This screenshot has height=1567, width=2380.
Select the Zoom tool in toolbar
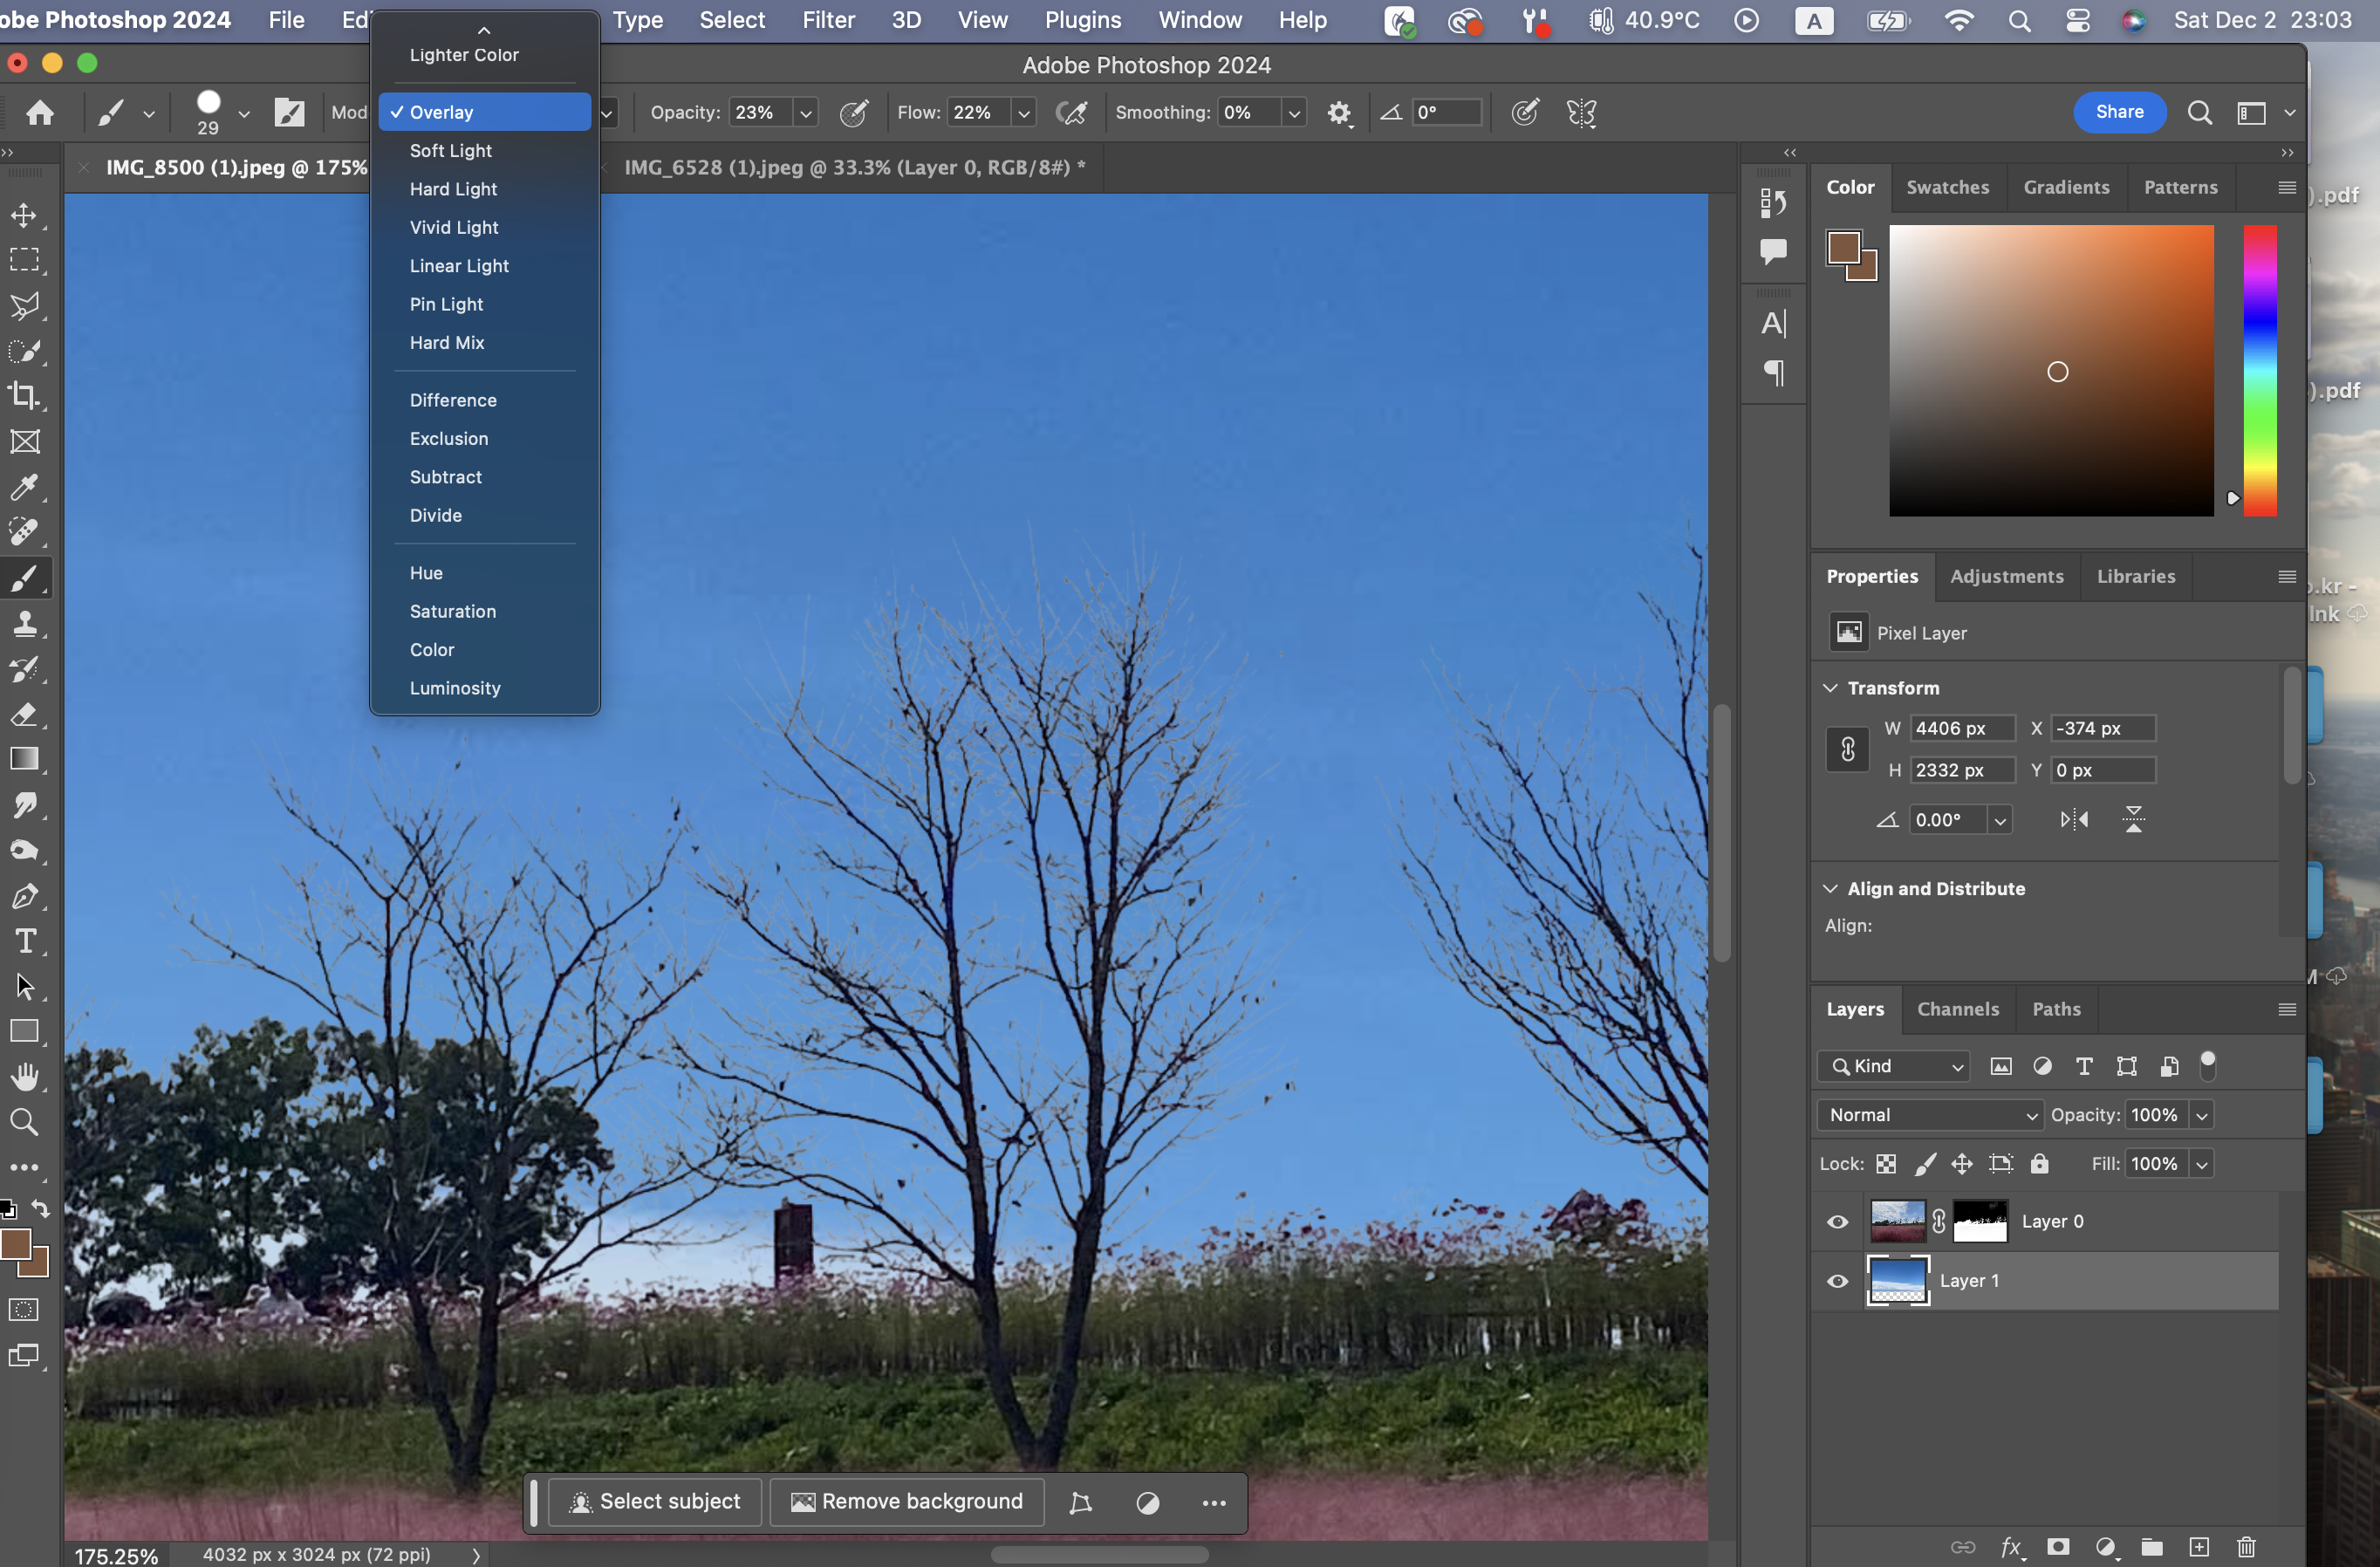point(24,1122)
